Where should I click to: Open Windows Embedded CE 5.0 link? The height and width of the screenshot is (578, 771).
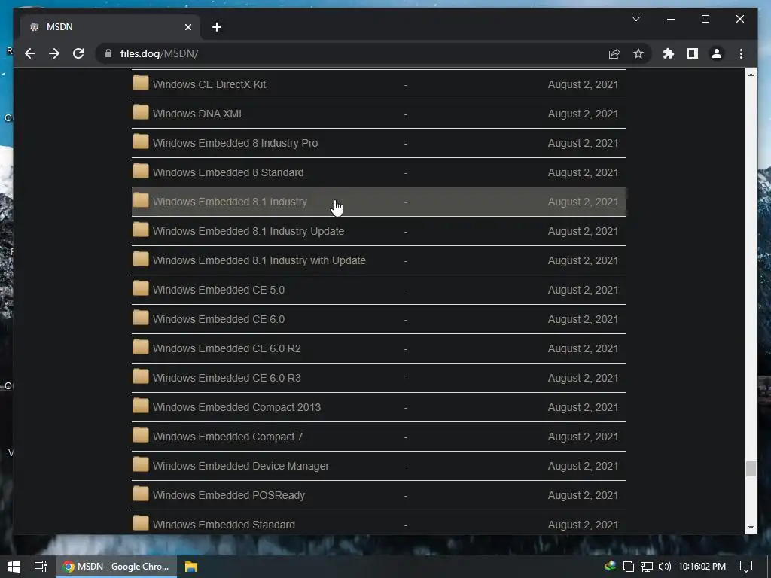tap(219, 290)
